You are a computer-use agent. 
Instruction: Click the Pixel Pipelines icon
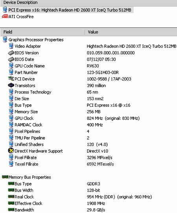(x=11, y=131)
